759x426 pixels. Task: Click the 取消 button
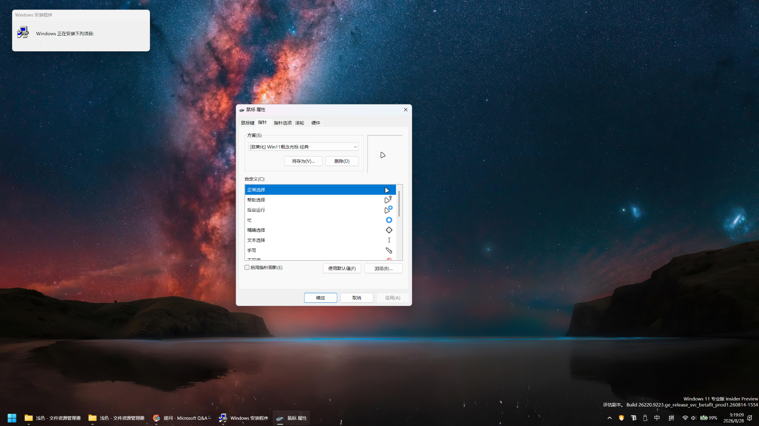(x=356, y=298)
